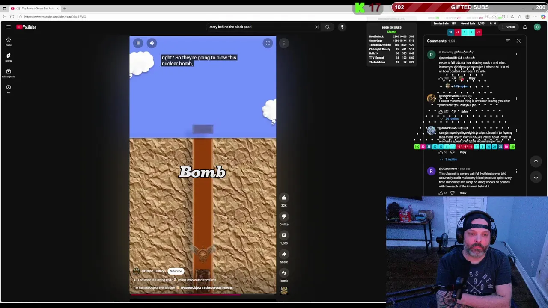The height and width of the screenshot is (308, 548).
Task: Remix this Shorts video
Action: [x=284, y=273]
